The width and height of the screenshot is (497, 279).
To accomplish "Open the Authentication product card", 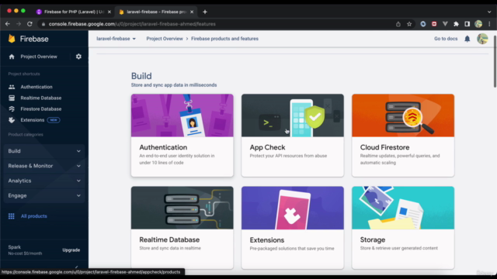I will tap(182, 135).
